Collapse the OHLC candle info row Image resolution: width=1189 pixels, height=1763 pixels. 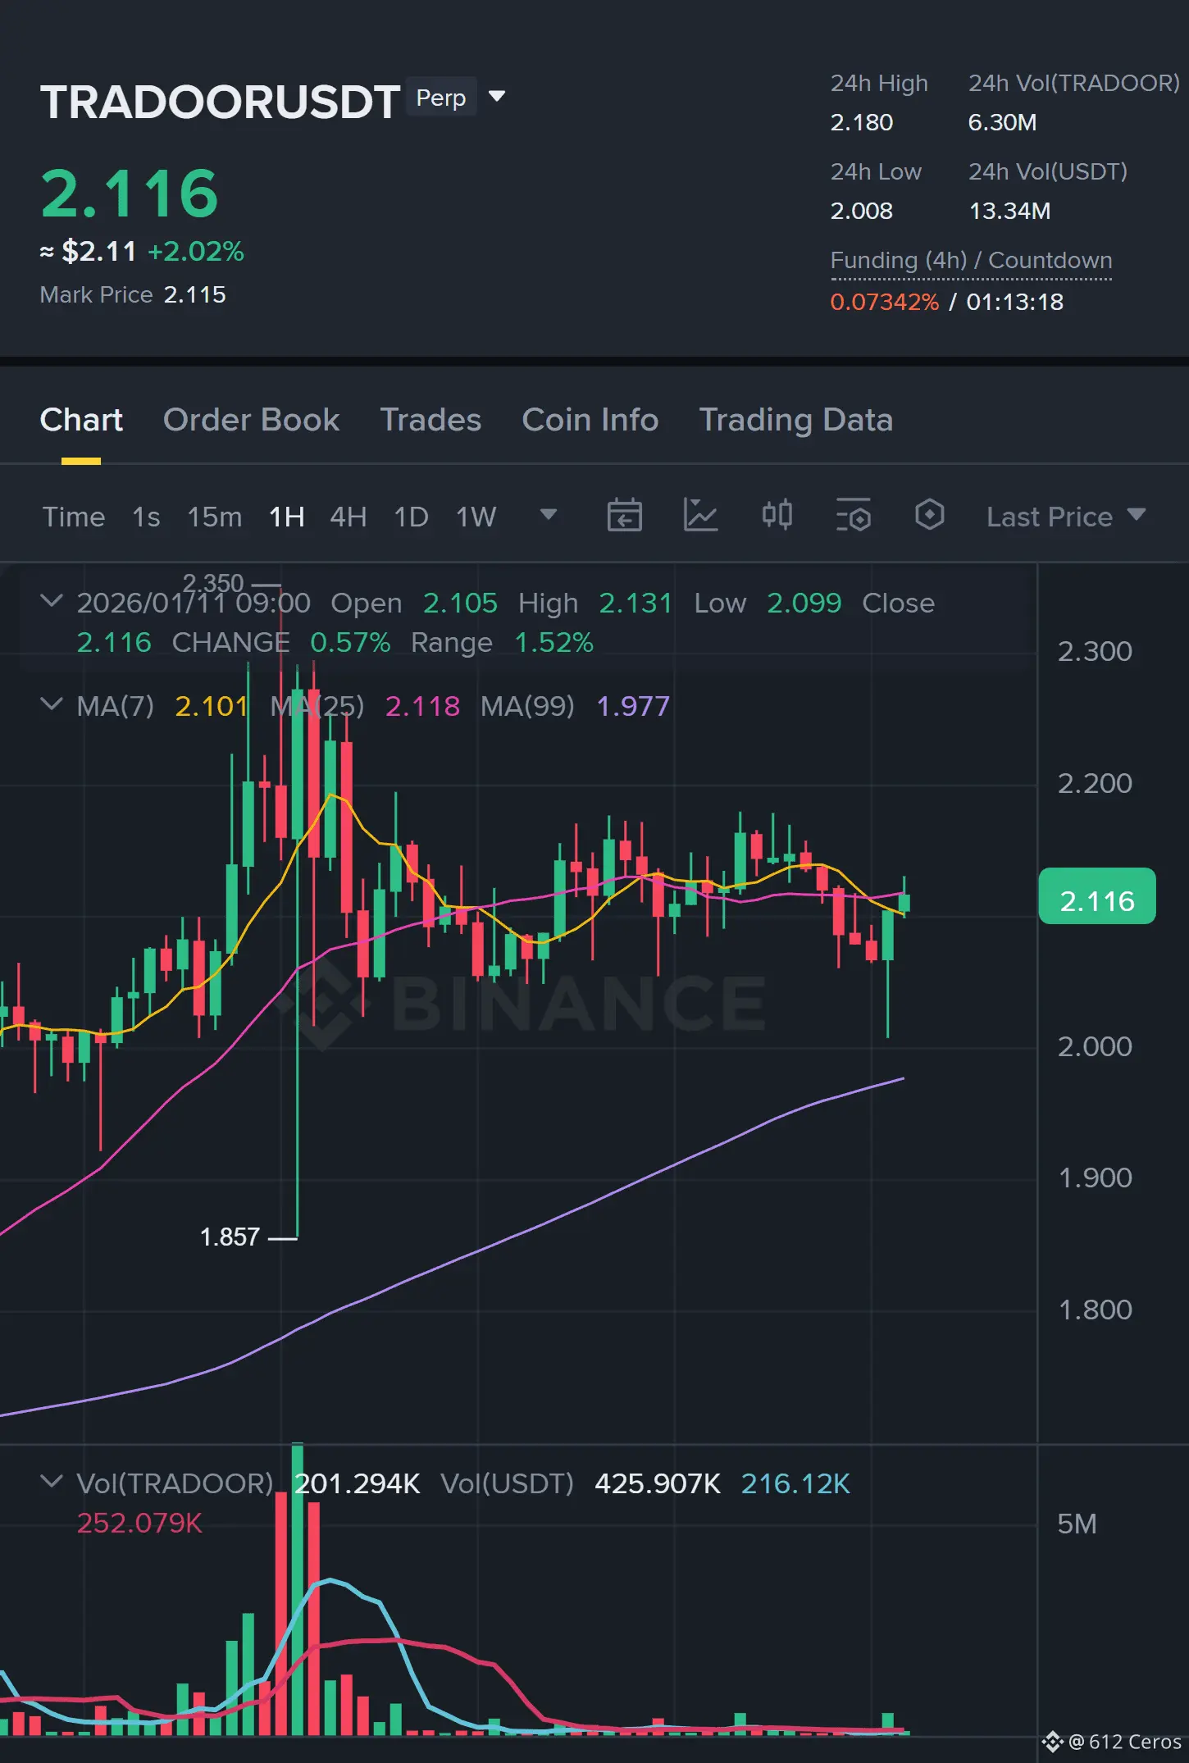[x=51, y=601]
